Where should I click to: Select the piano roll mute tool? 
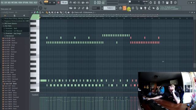pyautogui.click(x=58, y=13)
